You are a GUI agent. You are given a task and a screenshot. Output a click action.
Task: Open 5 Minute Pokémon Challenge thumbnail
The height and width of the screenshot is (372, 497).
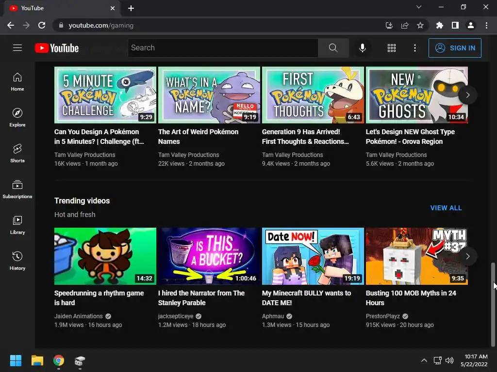105,95
